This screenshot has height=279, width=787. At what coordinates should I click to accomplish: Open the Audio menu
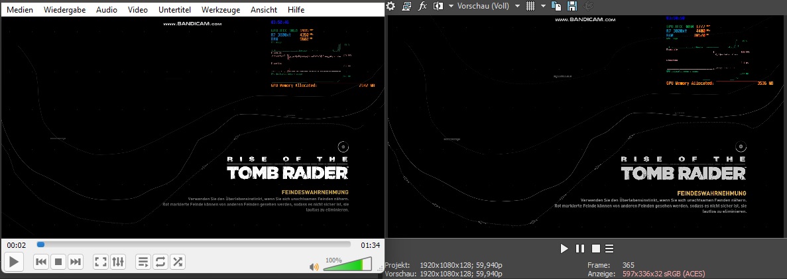coord(106,9)
